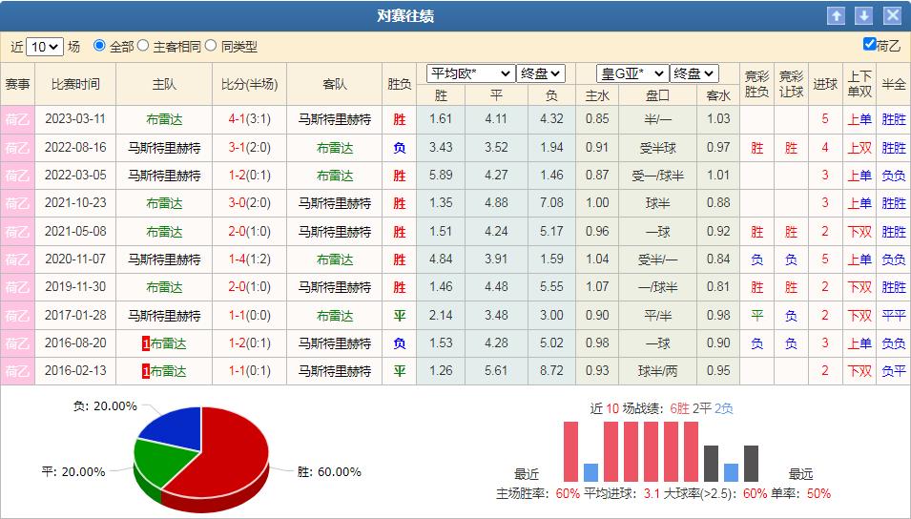Click the 主场胜率 60% value

(568, 494)
